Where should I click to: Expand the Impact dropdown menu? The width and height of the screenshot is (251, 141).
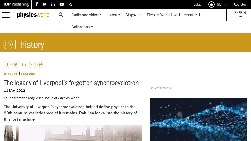(190, 15)
